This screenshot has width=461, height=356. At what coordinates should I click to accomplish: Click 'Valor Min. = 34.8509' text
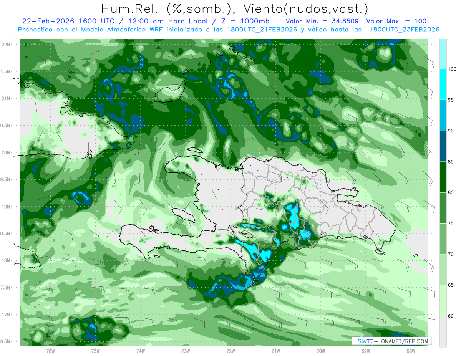coord(322,22)
